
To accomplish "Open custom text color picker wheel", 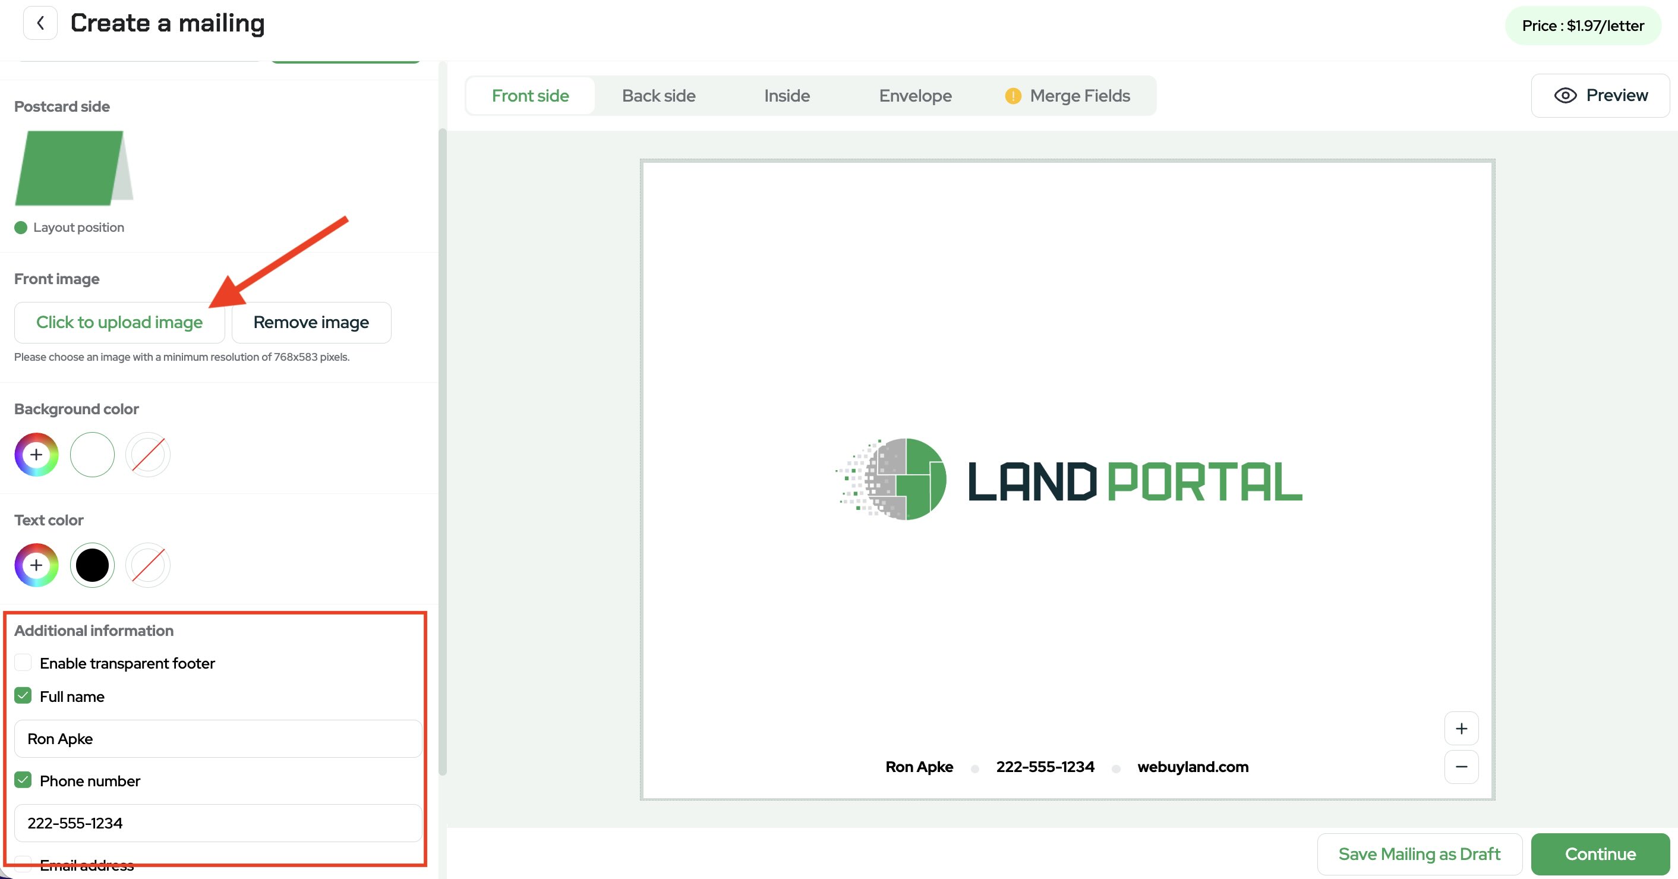I will click(x=36, y=565).
